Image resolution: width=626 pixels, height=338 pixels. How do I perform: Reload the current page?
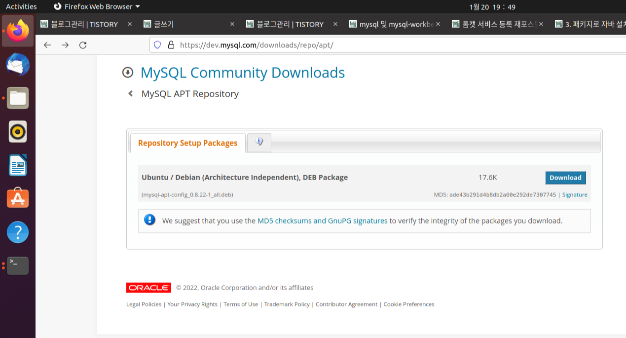(x=83, y=45)
